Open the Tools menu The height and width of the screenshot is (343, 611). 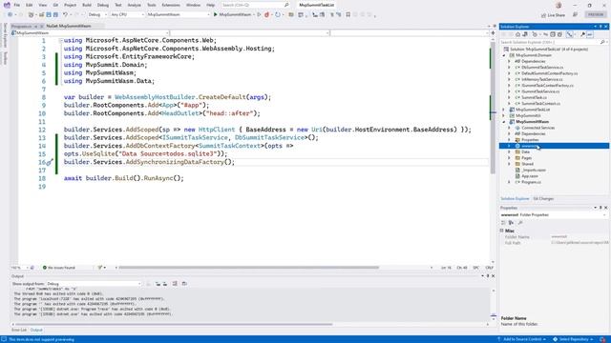click(x=151, y=5)
